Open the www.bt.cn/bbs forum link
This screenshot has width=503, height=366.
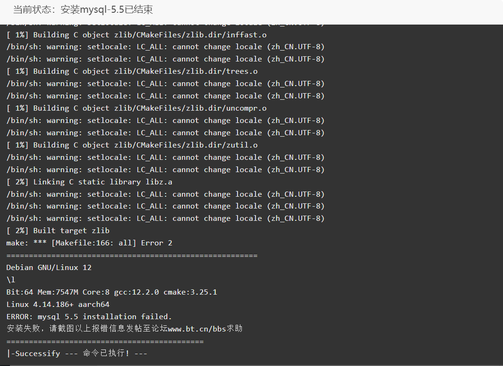tap(197, 329)
